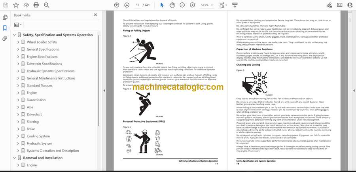Expand the Steering bookmark chevron
This screenshot has height=172, width=356.
point(18,122)
